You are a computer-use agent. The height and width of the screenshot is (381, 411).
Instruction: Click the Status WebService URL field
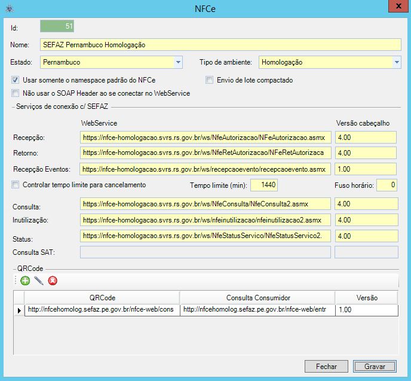[x=204, y=236]
